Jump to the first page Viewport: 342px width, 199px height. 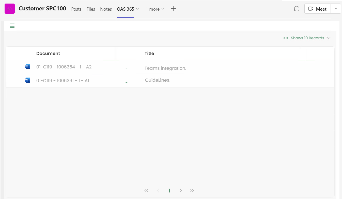point(146,191)
